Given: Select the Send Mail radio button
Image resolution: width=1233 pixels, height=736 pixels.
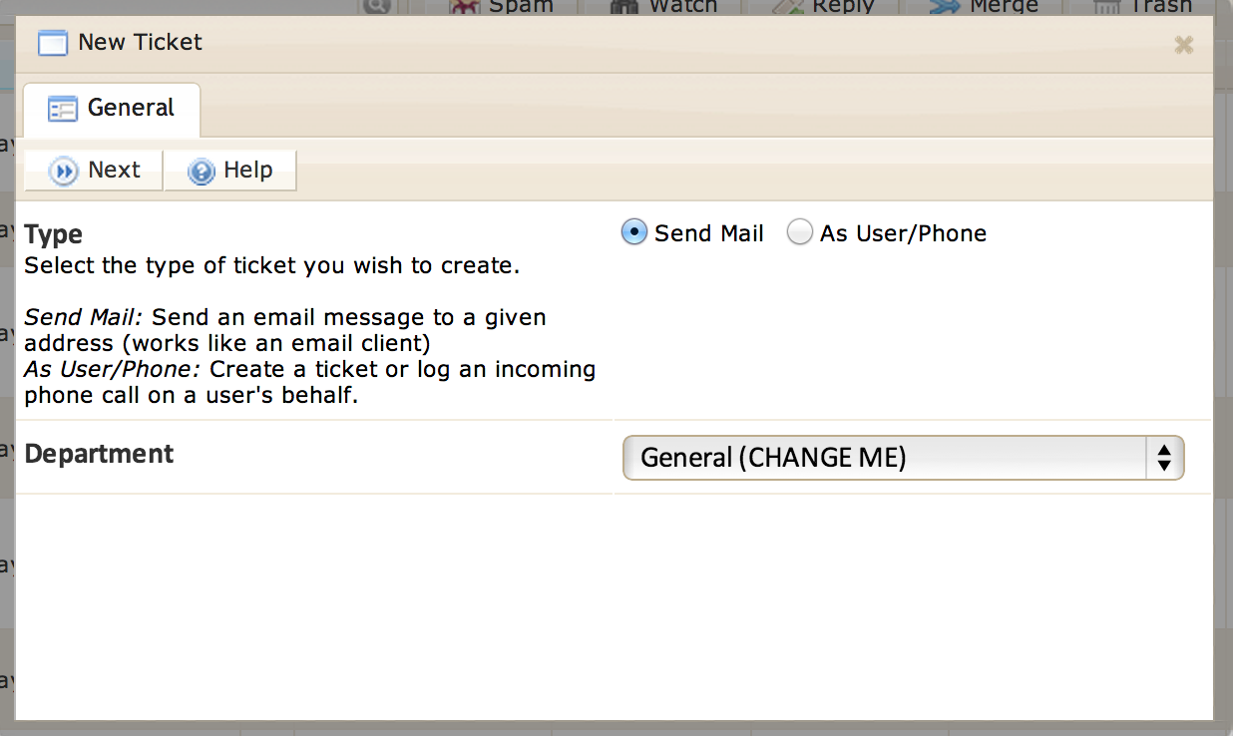Looking at the screenshot, I should click(x=633, y=232).
